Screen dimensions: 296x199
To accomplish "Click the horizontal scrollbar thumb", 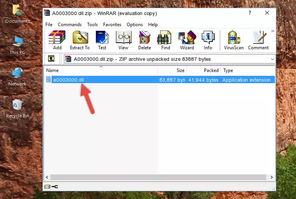I will [158, 177].
